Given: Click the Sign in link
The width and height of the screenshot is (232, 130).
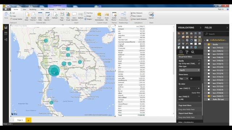Looking at the screenshot, I should 221,9.
